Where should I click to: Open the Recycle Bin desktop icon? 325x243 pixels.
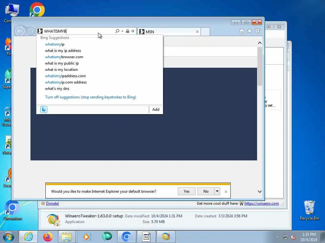[309, 210]
